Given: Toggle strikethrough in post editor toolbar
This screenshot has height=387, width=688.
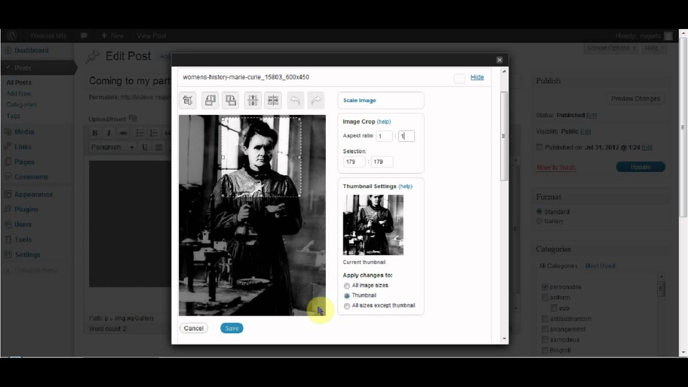Looking at the screenshot, I should click(x=124, y=133).
